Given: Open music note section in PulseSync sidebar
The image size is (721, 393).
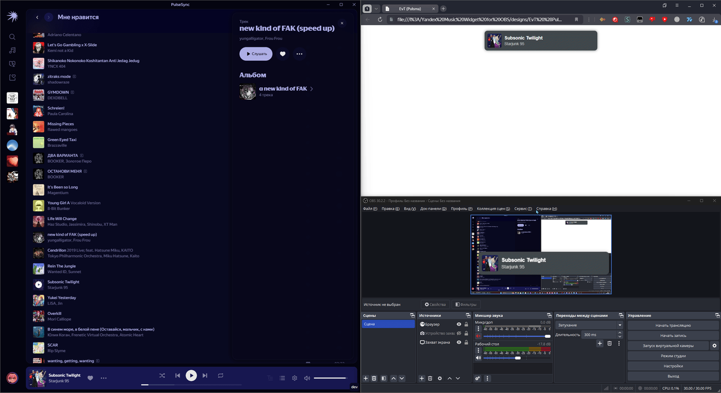Looking at the screenshot, I should click(x=12, y=50).
